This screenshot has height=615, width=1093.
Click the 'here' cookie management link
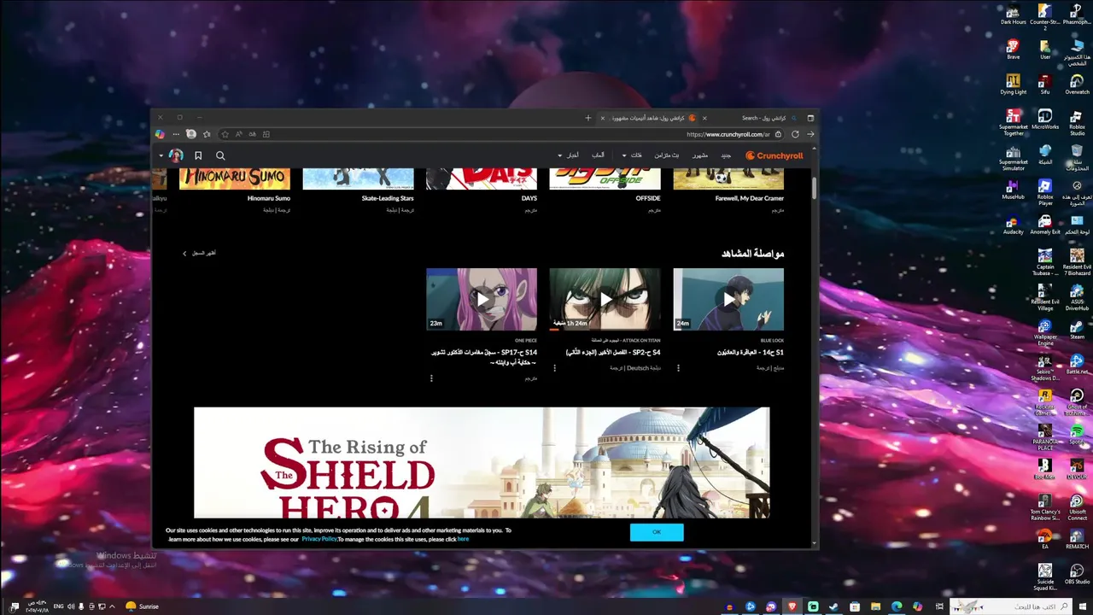coord(463,539)
